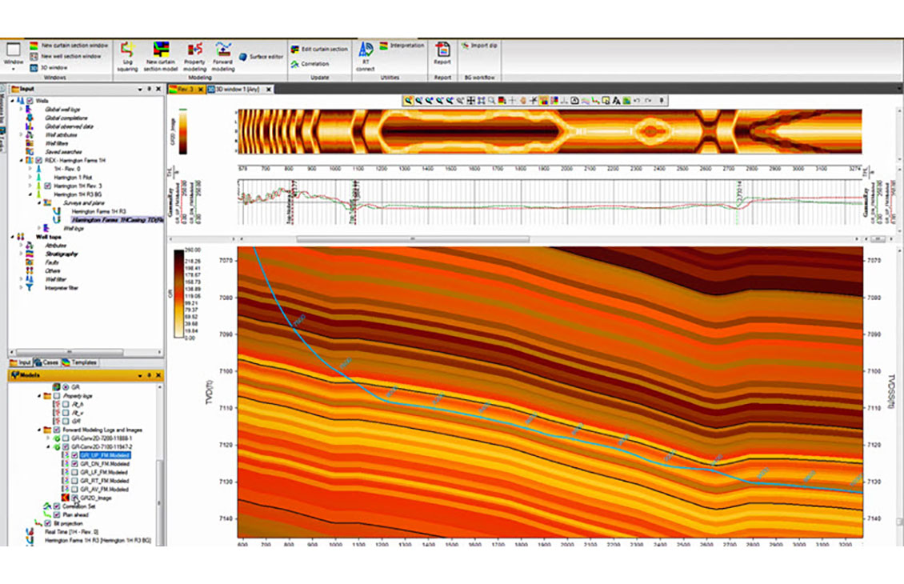Click Edit curtain section button
Viewport: 904px width, 584px height.
[x=319, y=50]
